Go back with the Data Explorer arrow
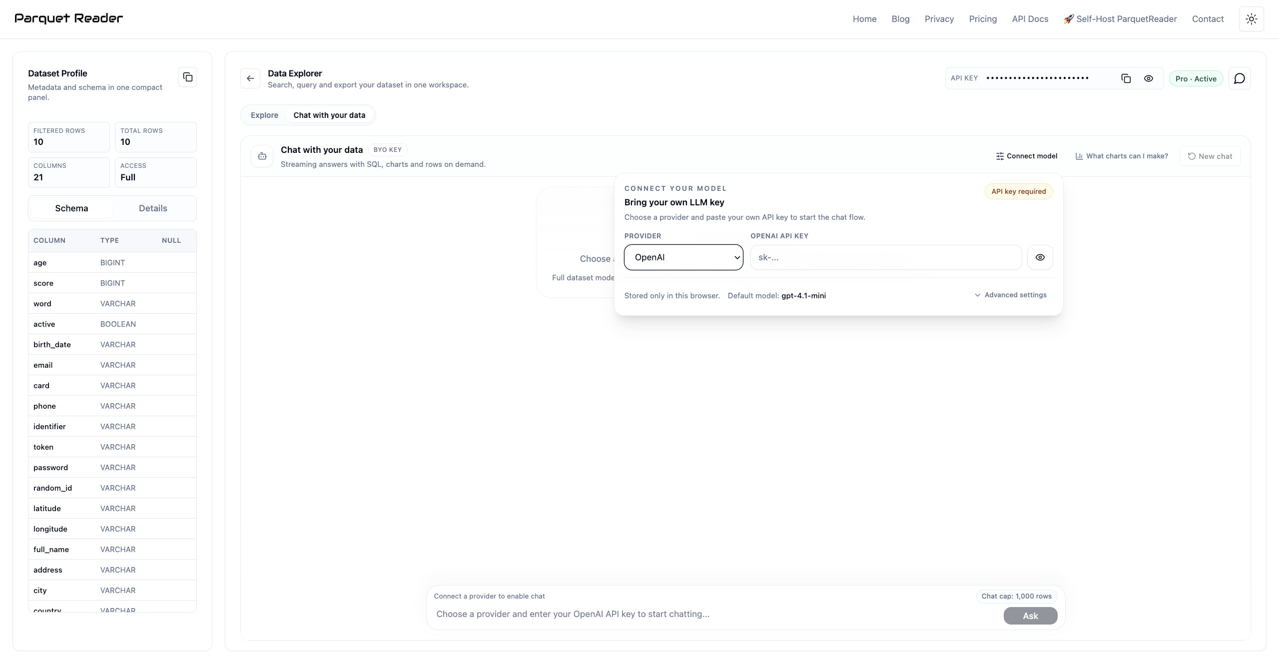Viewport: 1279px width, 661px height. pyautogui.click(x=250, y=78)
